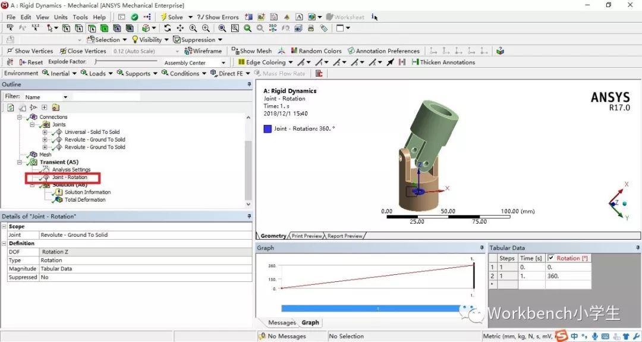Viewport: 642px width, 342px height.
Task: Click the ISO isometric view icon
Action: [x=273, y=29]
